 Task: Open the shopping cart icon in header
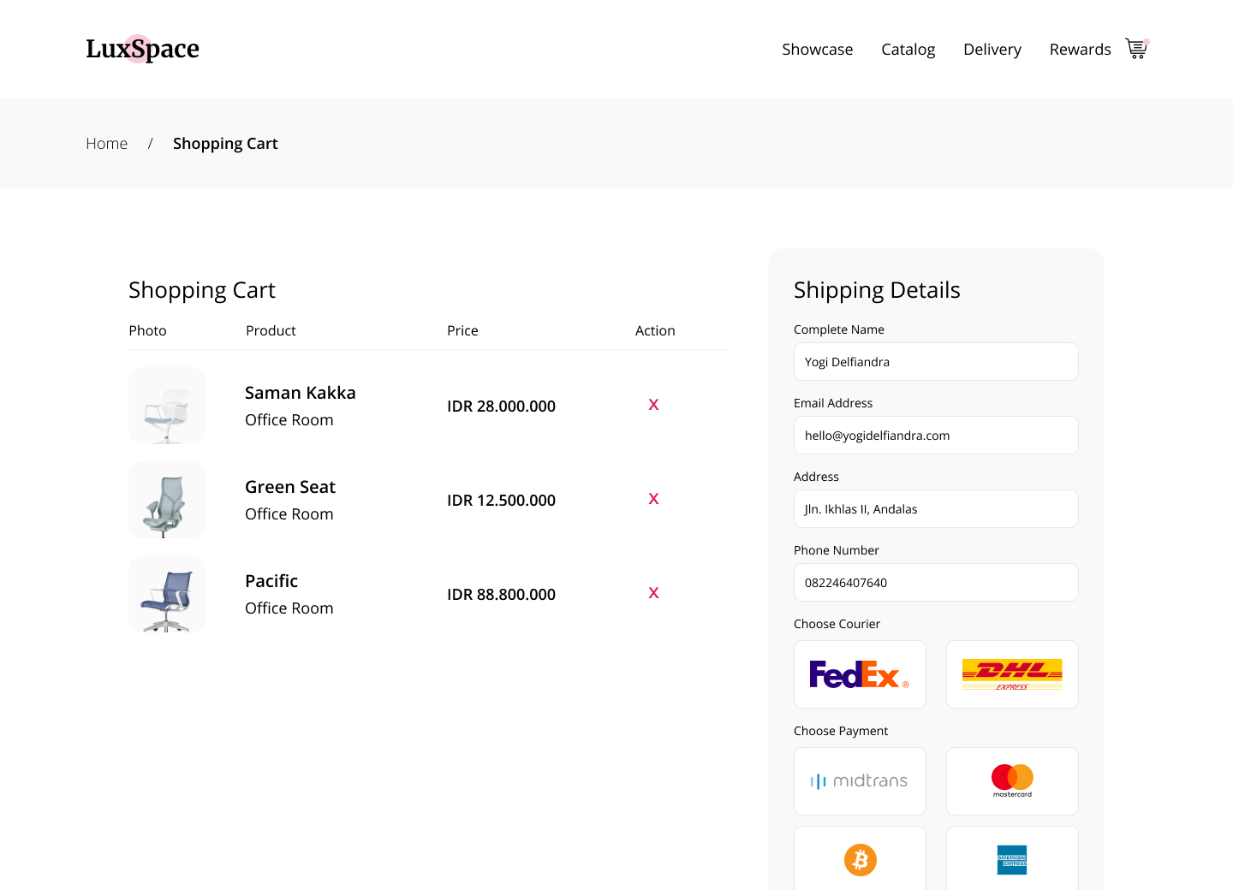(1136, 49)
